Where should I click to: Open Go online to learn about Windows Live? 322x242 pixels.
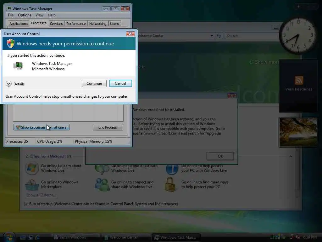click(x=61, y=168)
